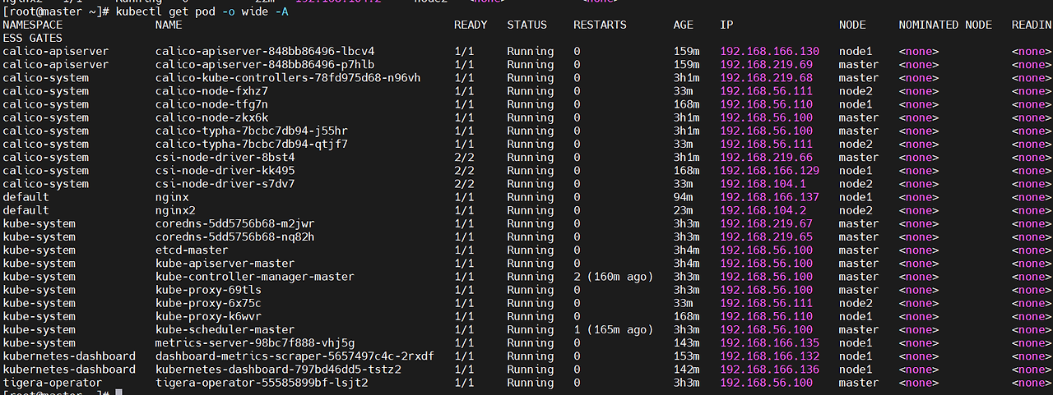Select the nginx2 pod name
Image resolution: width=1053 pixels, height=395 pixels.
(x=175, y=210)
